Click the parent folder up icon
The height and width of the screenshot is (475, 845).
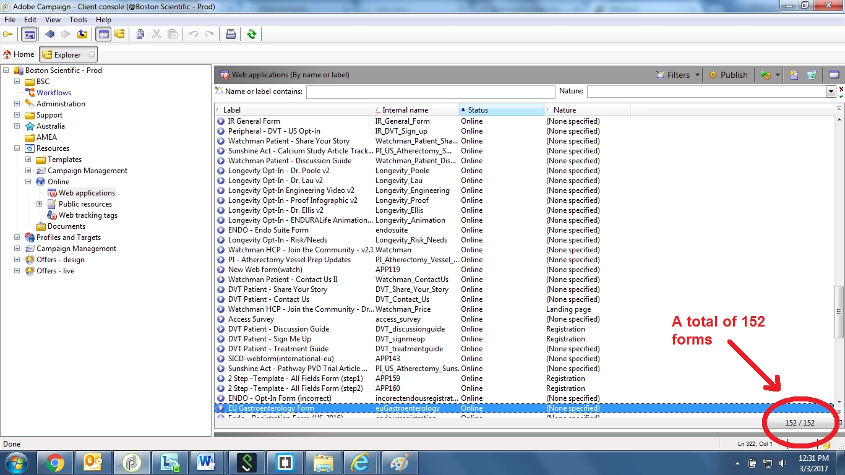82,35
